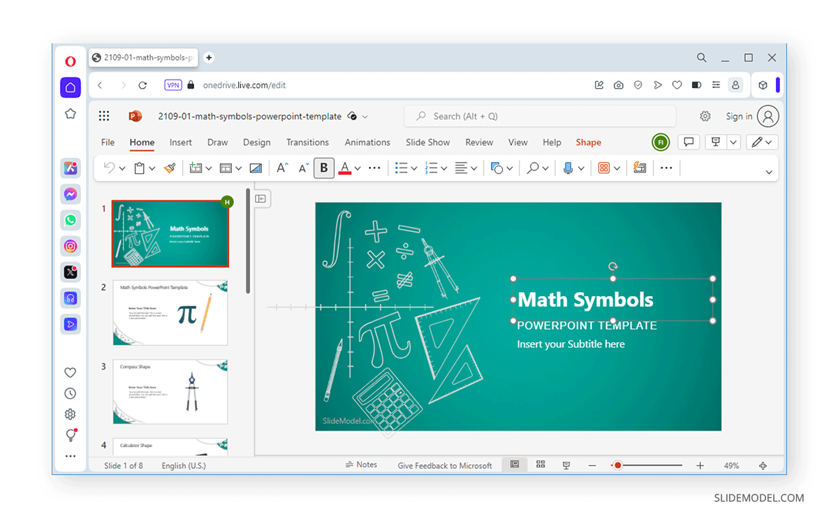838x519 pixels.
Task: Click the Sign in link
Action: 739,117
